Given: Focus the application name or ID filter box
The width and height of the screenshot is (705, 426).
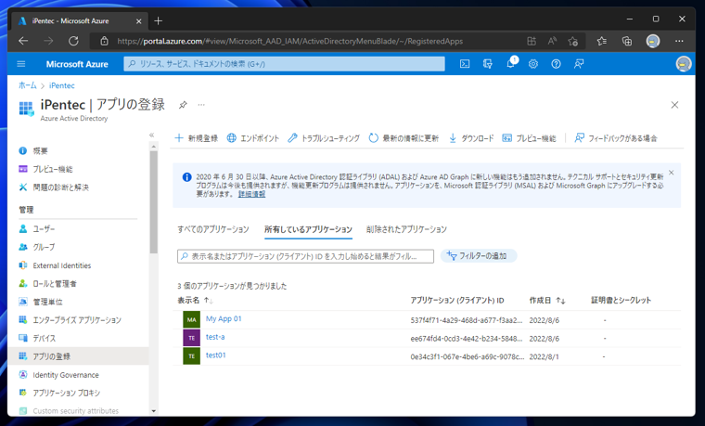Looking at the screenshot, I should (306, 256).
